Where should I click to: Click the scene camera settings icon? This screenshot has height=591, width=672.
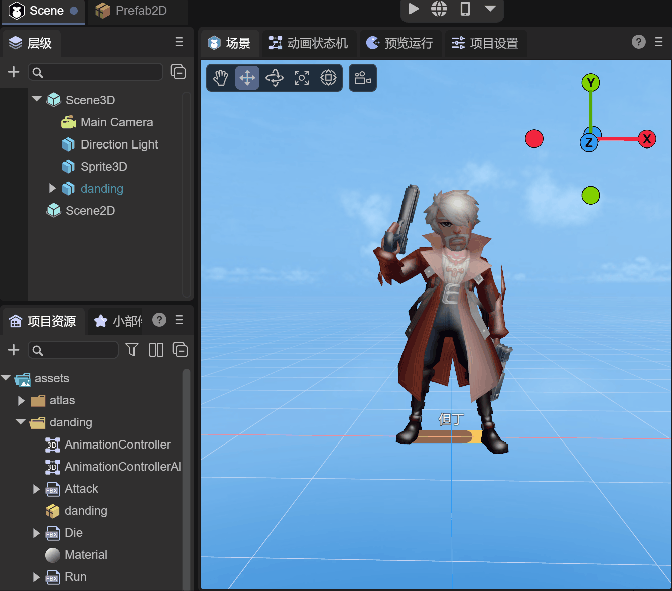click(x=362, y=78)
